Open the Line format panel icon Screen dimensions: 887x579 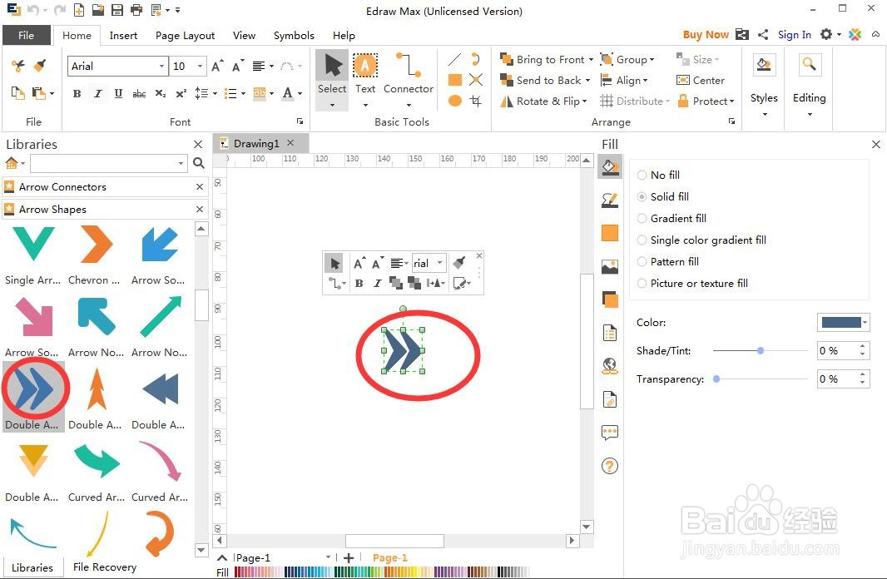(x=610, y=200)
